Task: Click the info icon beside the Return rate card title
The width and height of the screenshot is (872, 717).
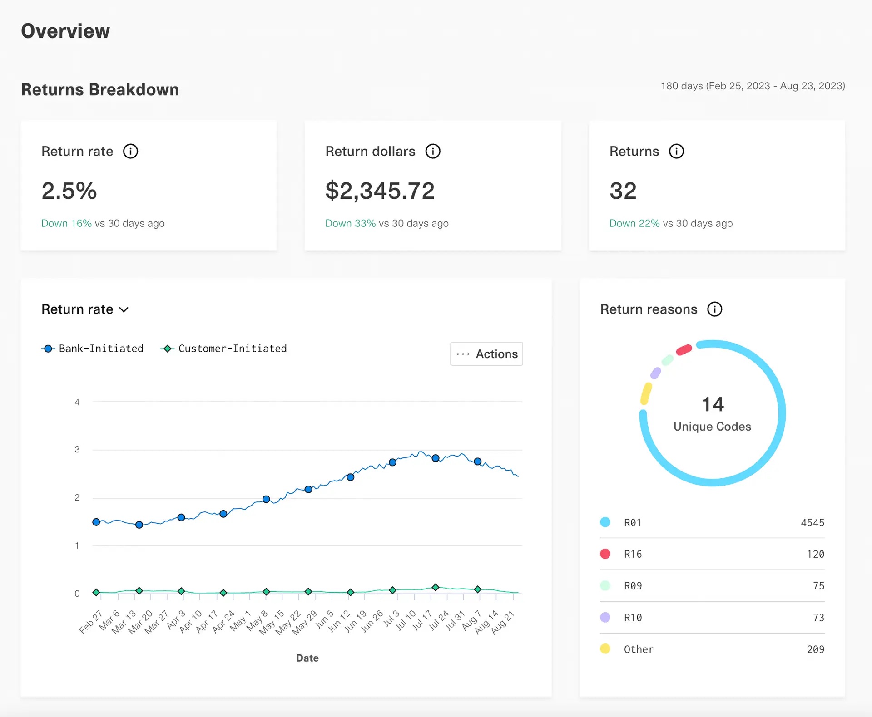Action: (x=130, y=151)
